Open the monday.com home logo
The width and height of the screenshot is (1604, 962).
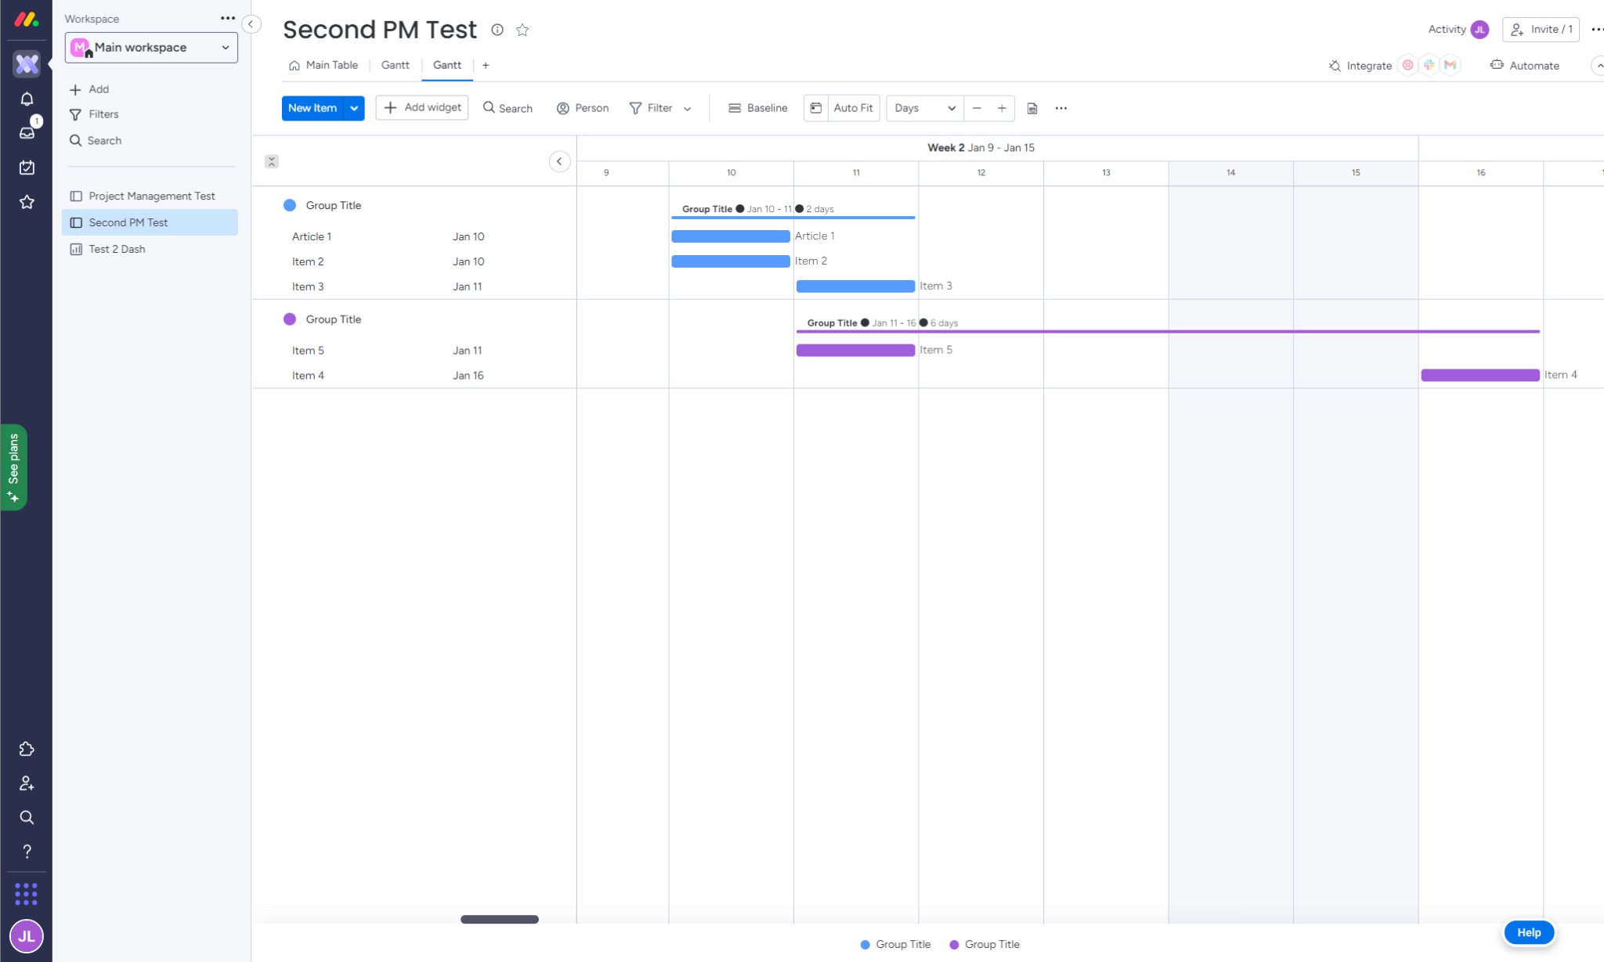pos(26,19)
